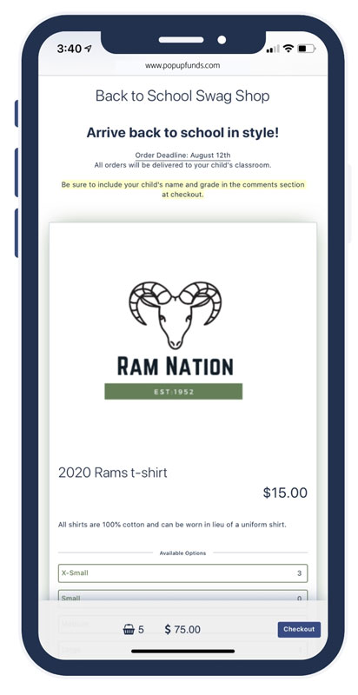Tap the Order Deadline August 12th link
The image size is (358, 695).
coord(182,156)
